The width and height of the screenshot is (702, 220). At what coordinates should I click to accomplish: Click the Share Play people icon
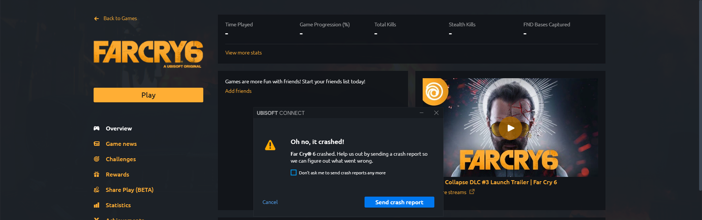(x=97, y=190)
